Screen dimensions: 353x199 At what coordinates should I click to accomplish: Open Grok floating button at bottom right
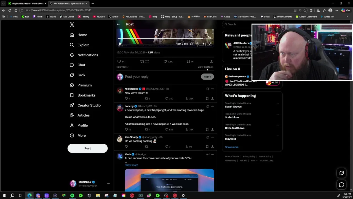341,173
